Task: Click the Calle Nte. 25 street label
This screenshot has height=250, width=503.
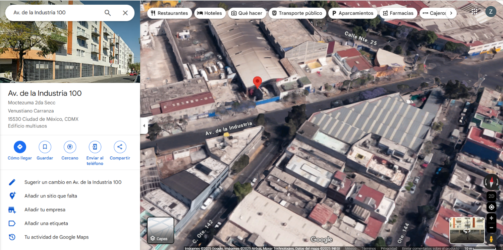Action: pos(361,38)
